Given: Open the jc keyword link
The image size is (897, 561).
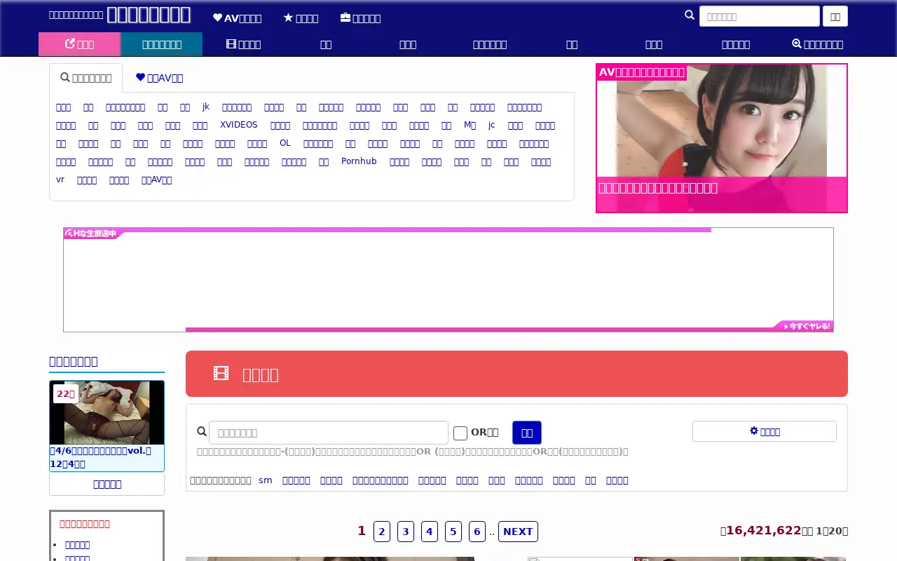Looking at the screenshot, I should pyautogui.click(x=492, y=125).
